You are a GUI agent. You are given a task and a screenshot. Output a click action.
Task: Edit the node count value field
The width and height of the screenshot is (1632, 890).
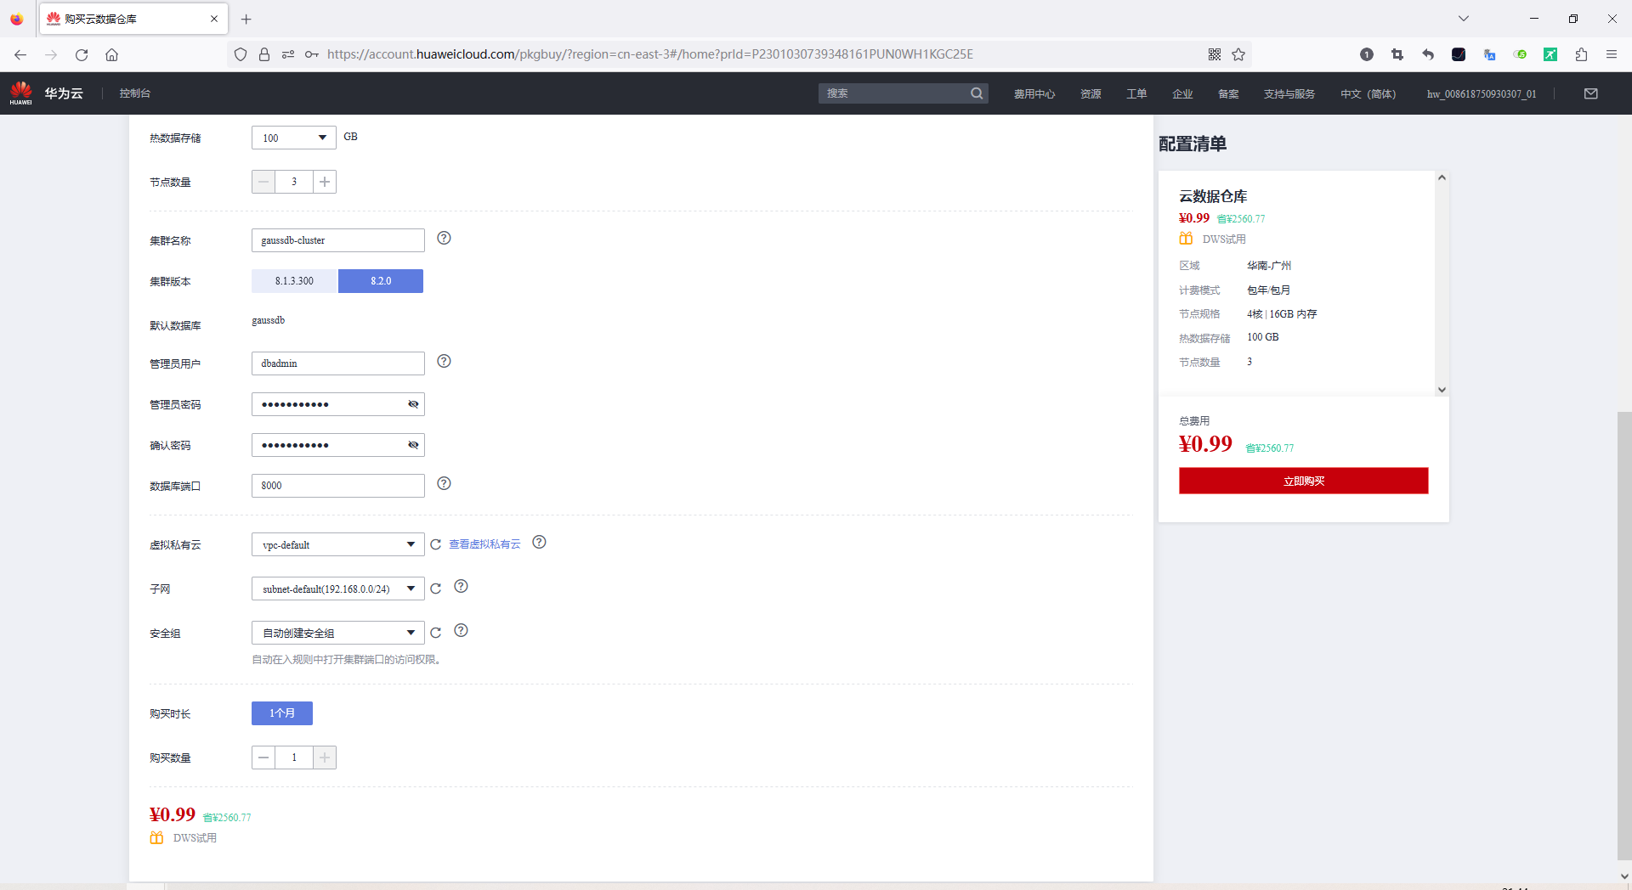pos(294,182)
